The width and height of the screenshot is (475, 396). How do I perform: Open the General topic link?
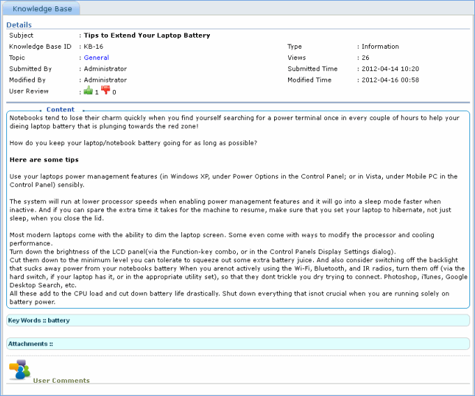[96, 58]
